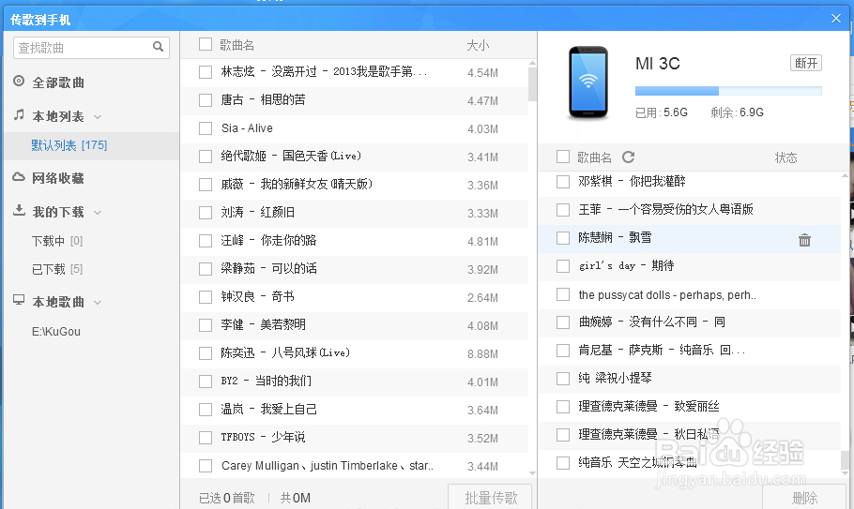Toggle select-all checkbox in phone song header
The height and width of the screenshot is (509, 854).
point(563,157)
